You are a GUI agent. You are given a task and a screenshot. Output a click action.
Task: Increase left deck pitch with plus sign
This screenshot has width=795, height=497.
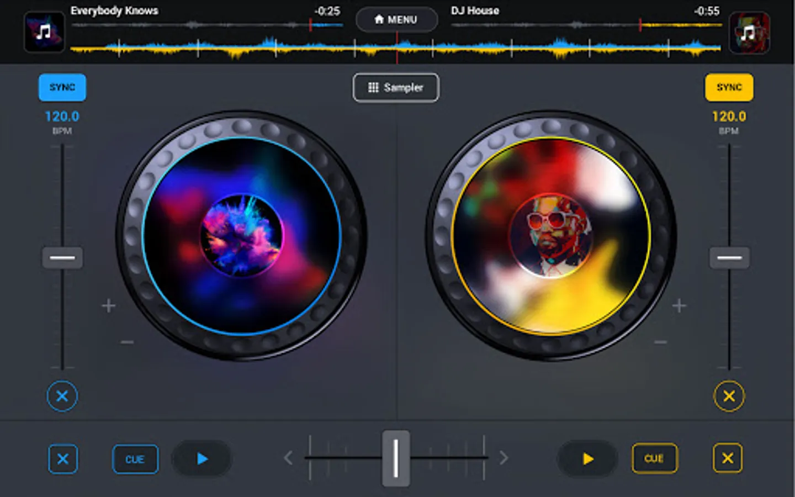[109, 305]
